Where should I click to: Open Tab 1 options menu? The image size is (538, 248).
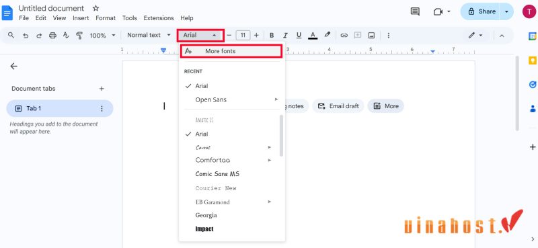(x=102, y=108)
